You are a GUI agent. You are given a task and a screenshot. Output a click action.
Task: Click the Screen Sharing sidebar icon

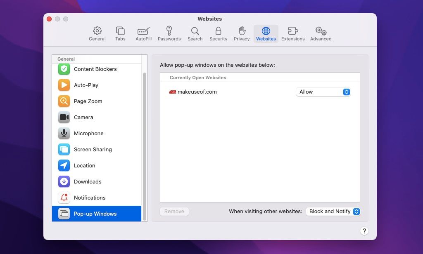[x=64, y=149]
